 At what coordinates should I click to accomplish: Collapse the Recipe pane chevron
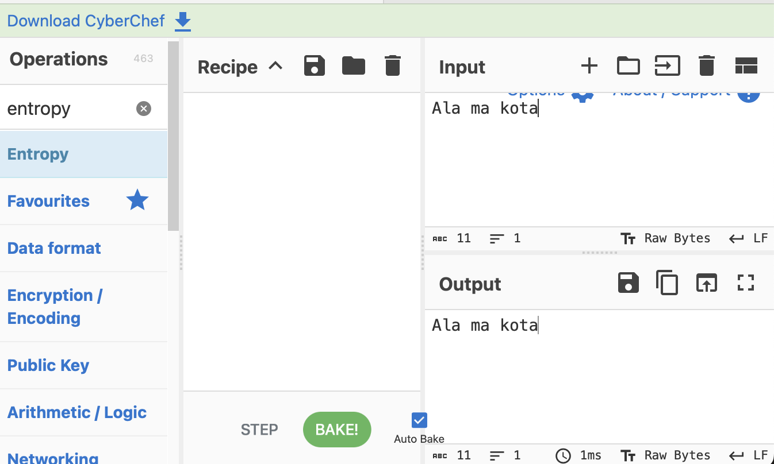(x=275, y=66)
